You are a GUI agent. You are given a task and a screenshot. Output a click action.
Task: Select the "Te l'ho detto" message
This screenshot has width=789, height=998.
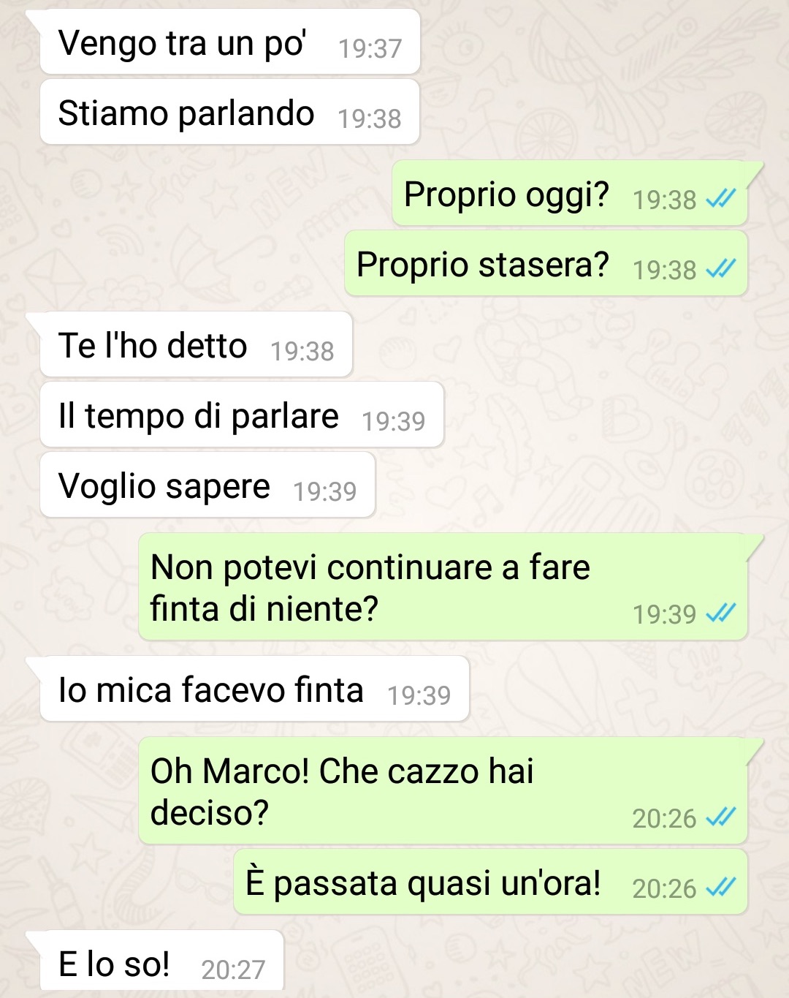[197, 345]
